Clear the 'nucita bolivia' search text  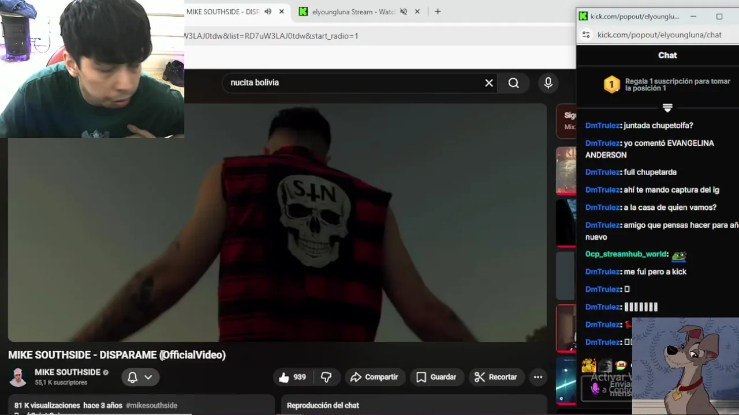pyautogui.click(x=489, y=82)
